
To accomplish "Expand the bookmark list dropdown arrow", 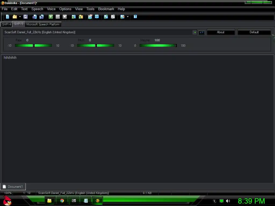I will [x=128, y=17].
